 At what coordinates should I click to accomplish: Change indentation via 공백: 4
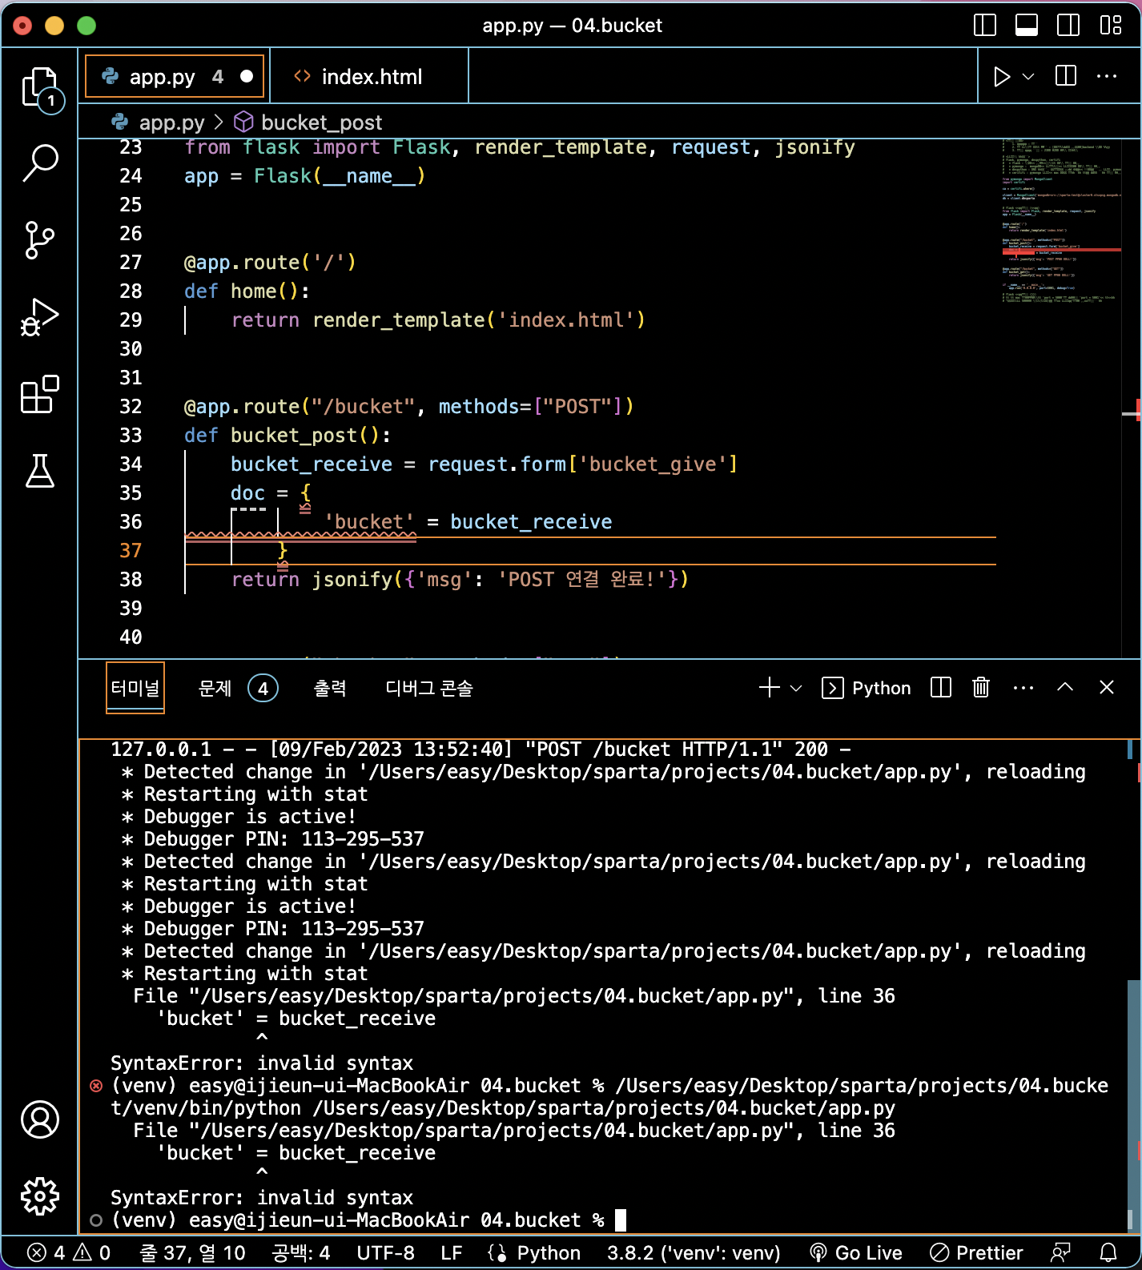301,1252
